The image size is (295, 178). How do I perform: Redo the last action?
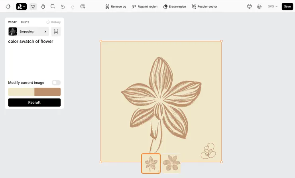[73, 7]
